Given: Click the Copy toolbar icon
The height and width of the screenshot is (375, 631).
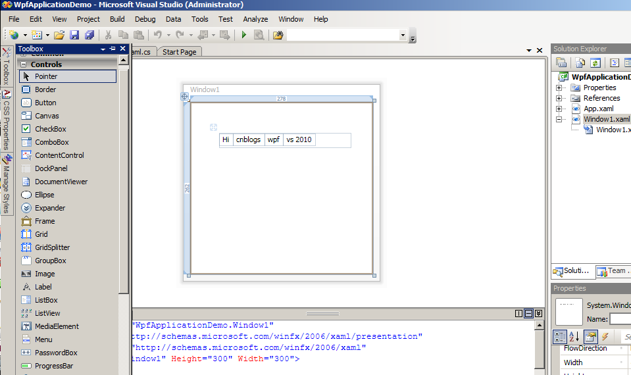Looking at the screenshot, I should click(x=123, y=35).
